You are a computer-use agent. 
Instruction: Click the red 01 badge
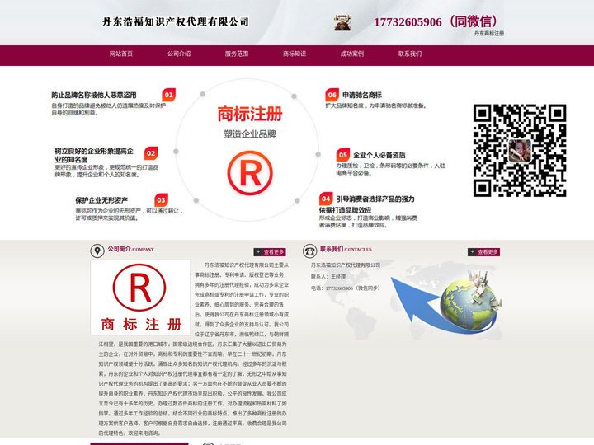169,95
